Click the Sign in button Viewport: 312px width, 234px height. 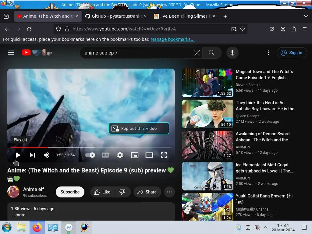292,53
